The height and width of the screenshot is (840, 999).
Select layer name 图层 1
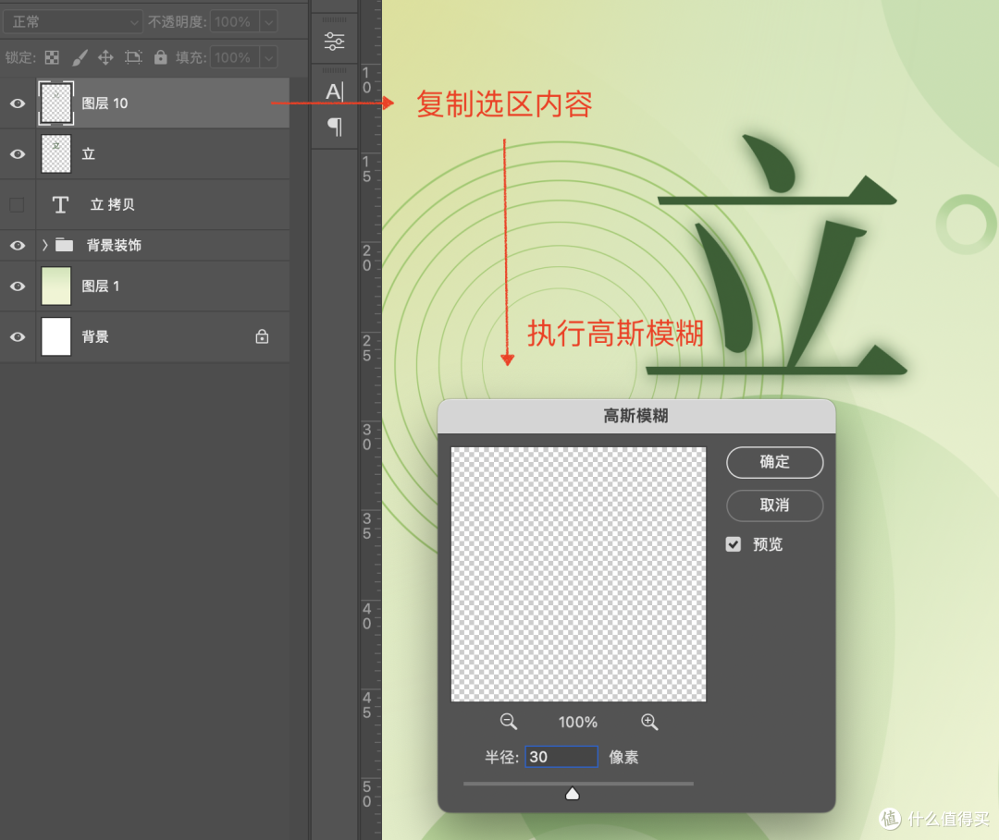[x=101, y=286]
